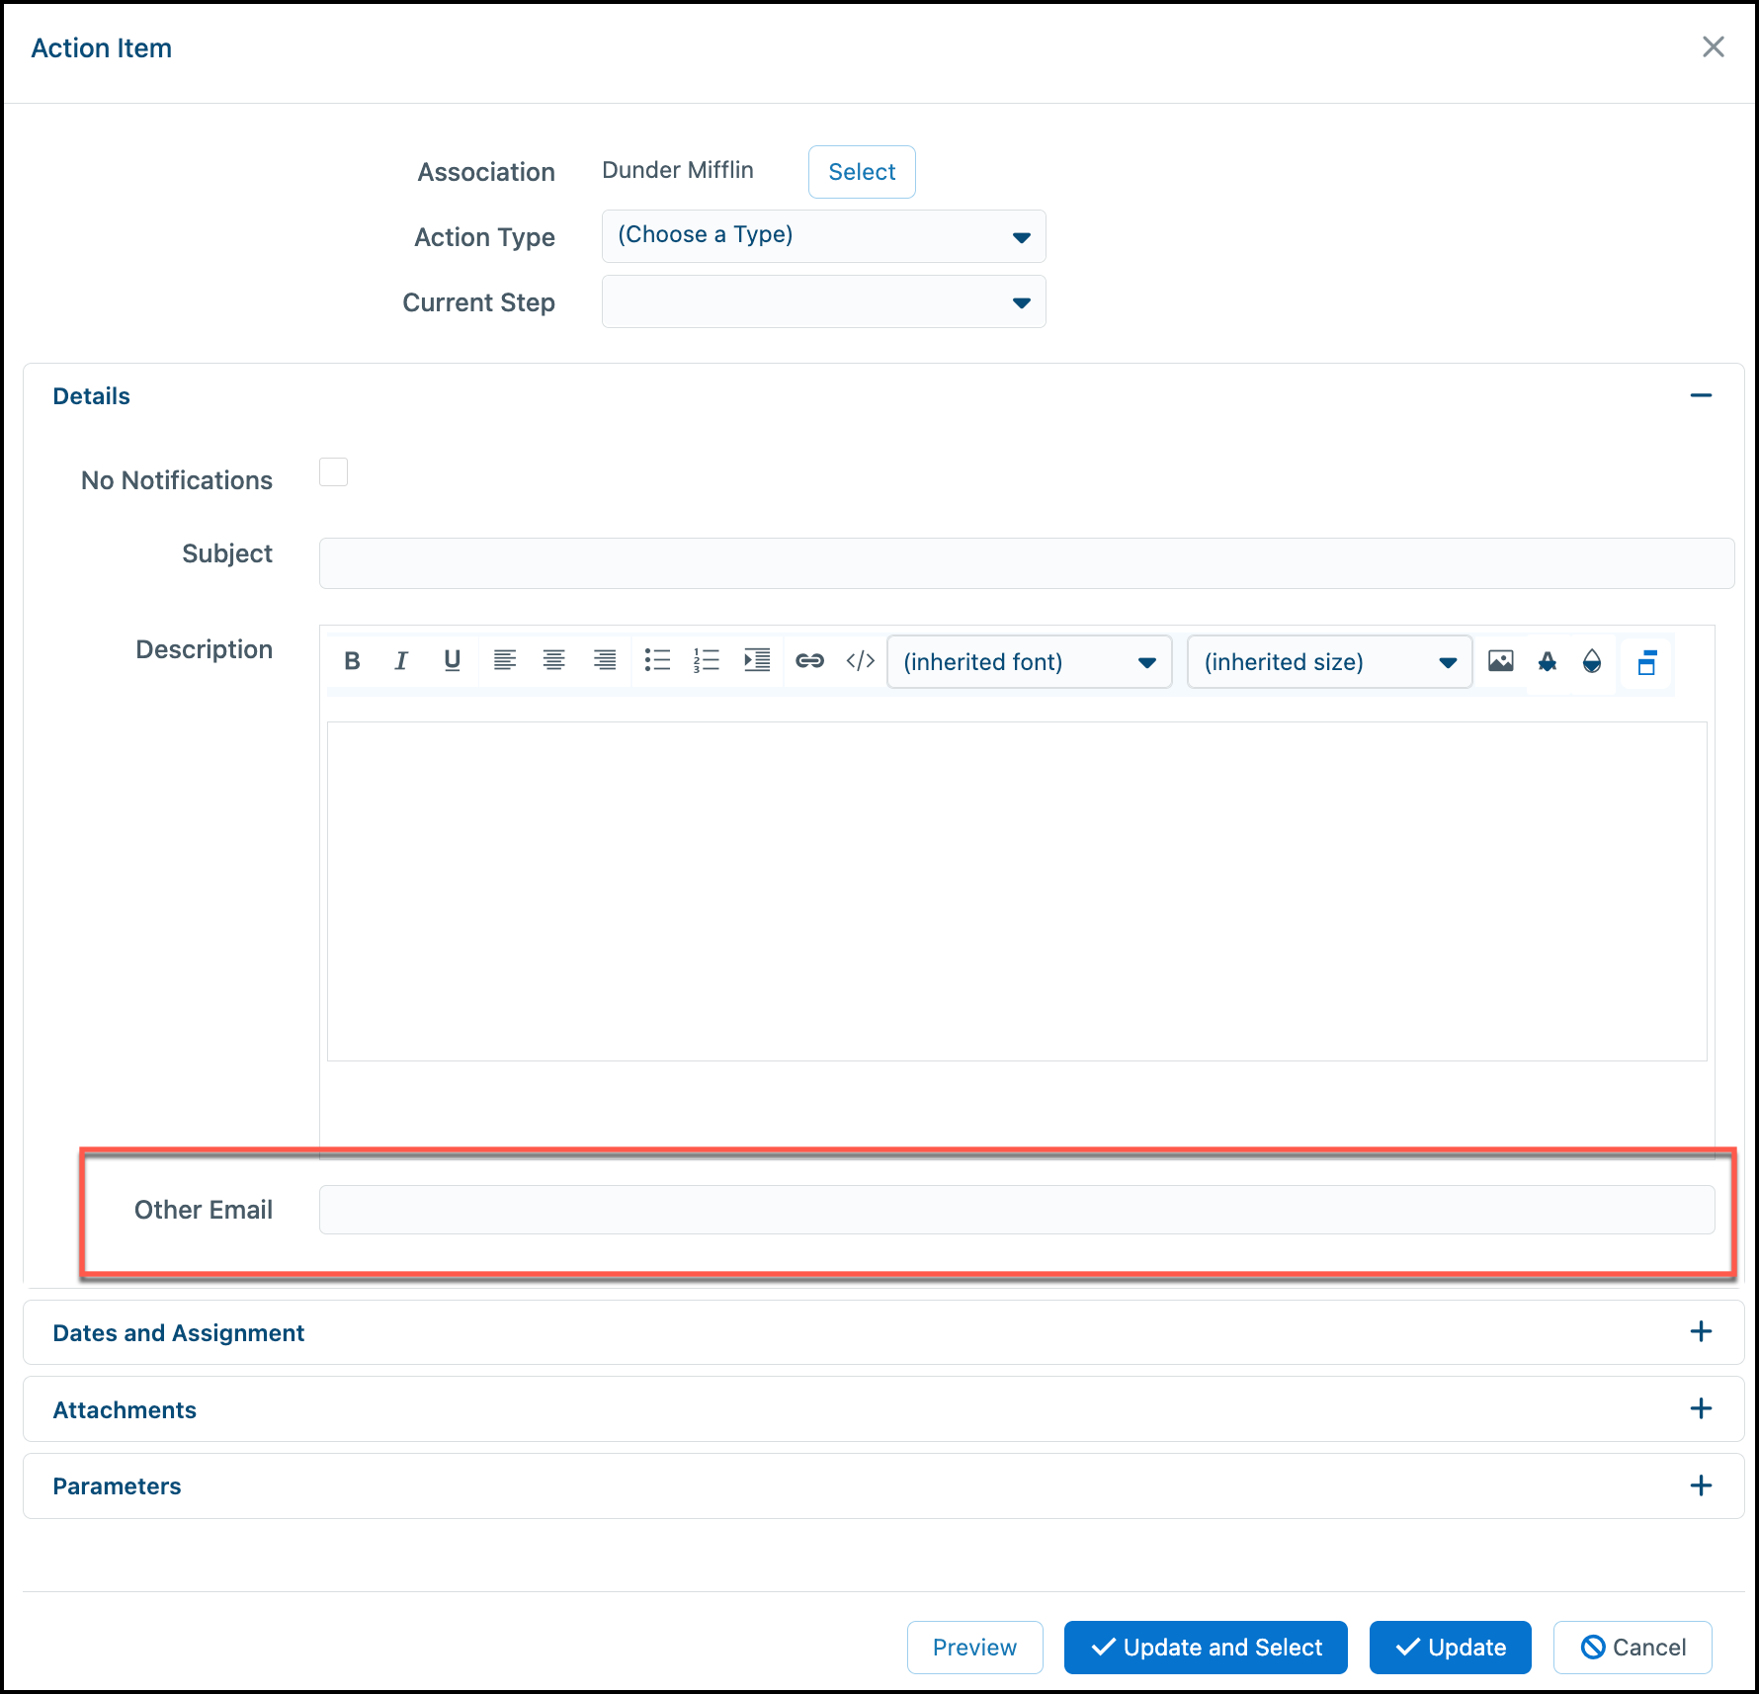Open the background color droplet picker

(1592, 661)
